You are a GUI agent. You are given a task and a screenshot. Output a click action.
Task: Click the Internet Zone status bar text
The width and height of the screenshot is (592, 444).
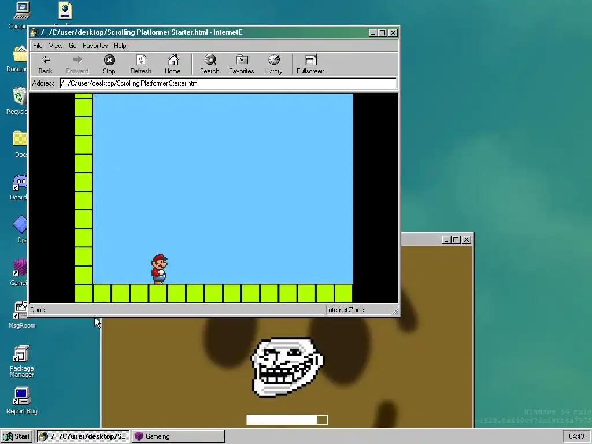point(346,310)
